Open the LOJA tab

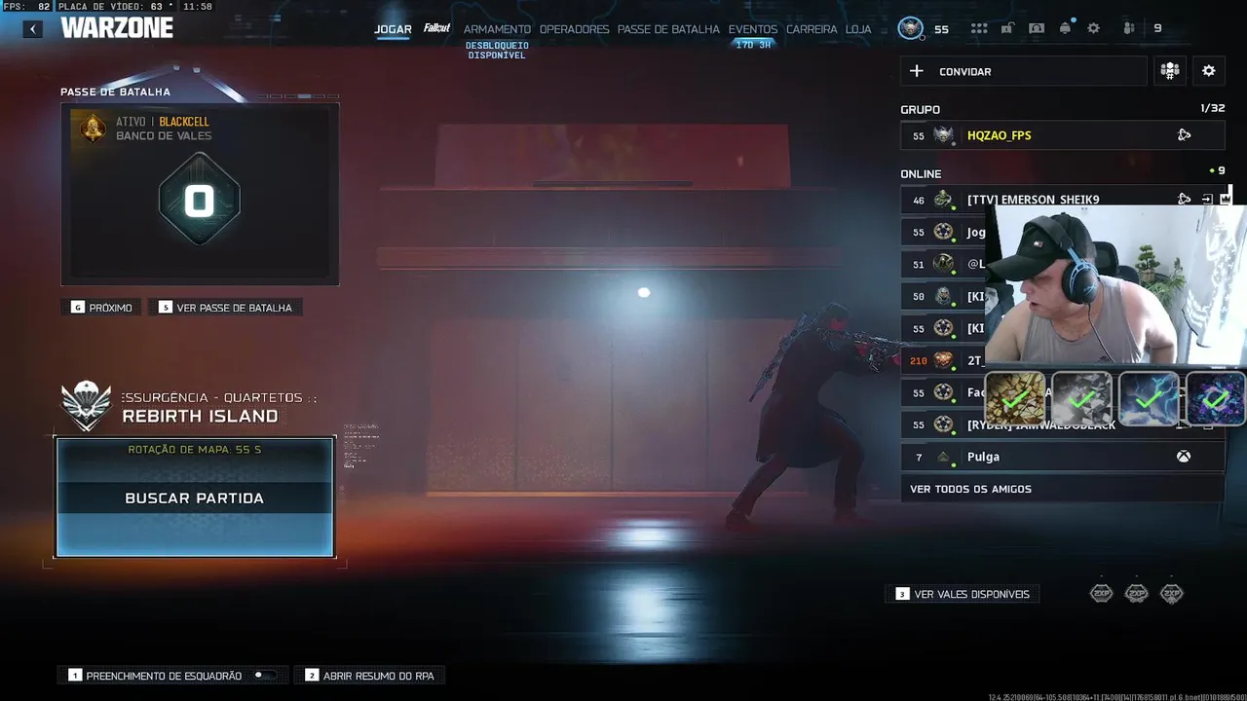point(858,29)
